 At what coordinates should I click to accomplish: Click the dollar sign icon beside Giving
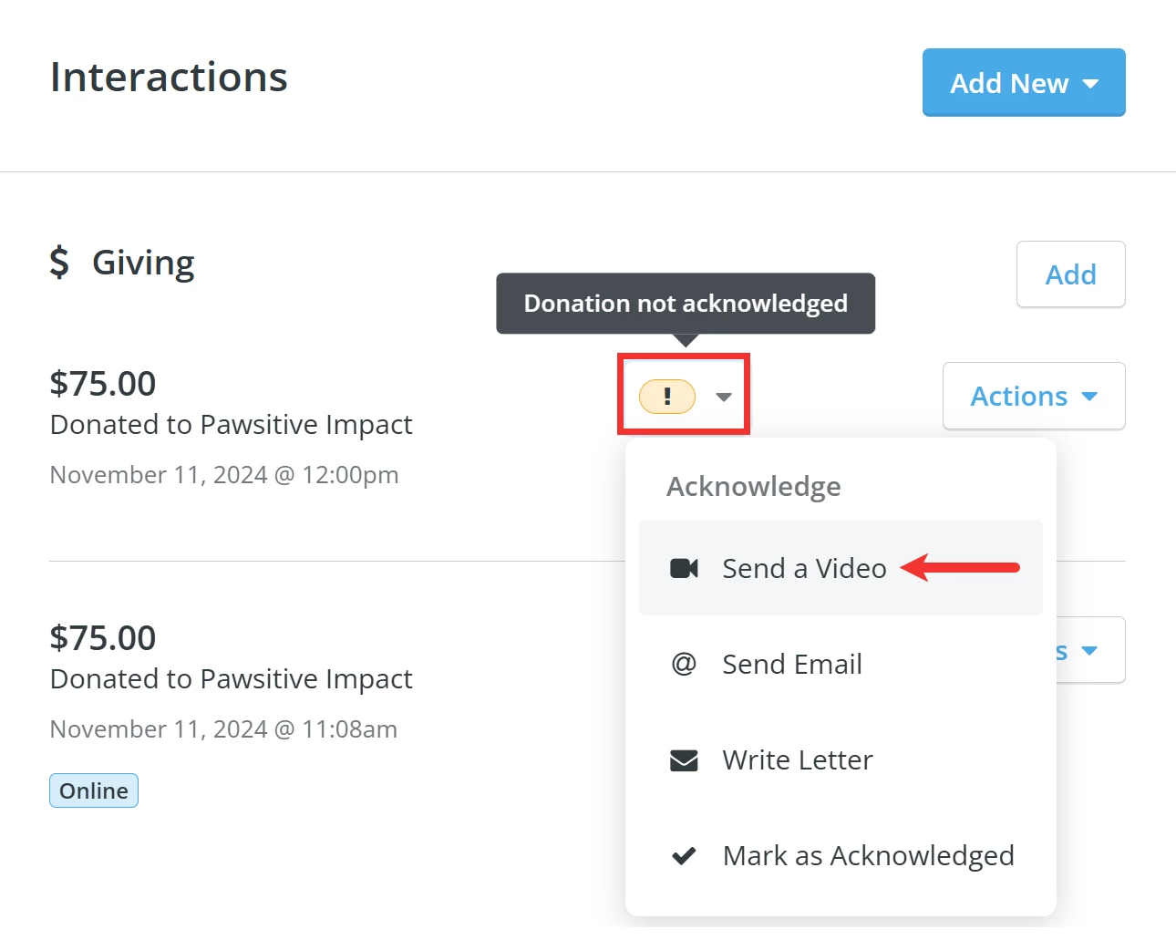point(58,262)
